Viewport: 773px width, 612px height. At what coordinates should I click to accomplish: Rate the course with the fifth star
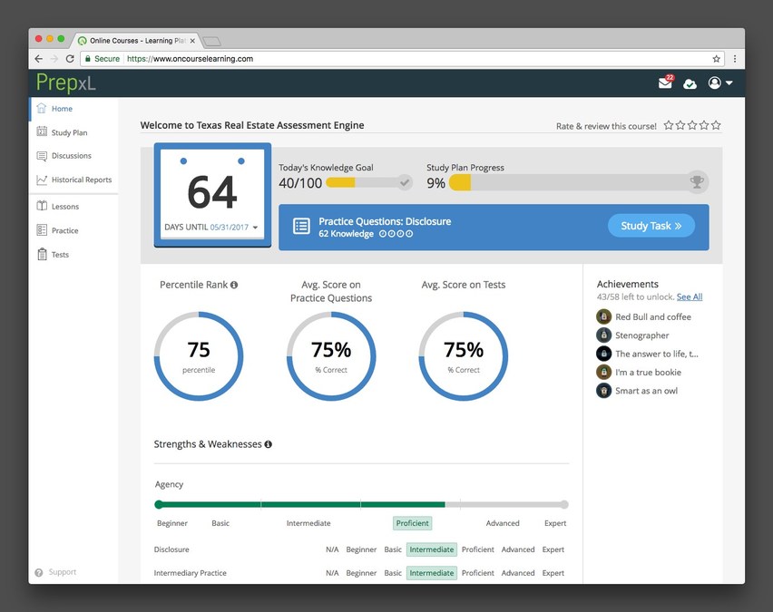(716, 125)
